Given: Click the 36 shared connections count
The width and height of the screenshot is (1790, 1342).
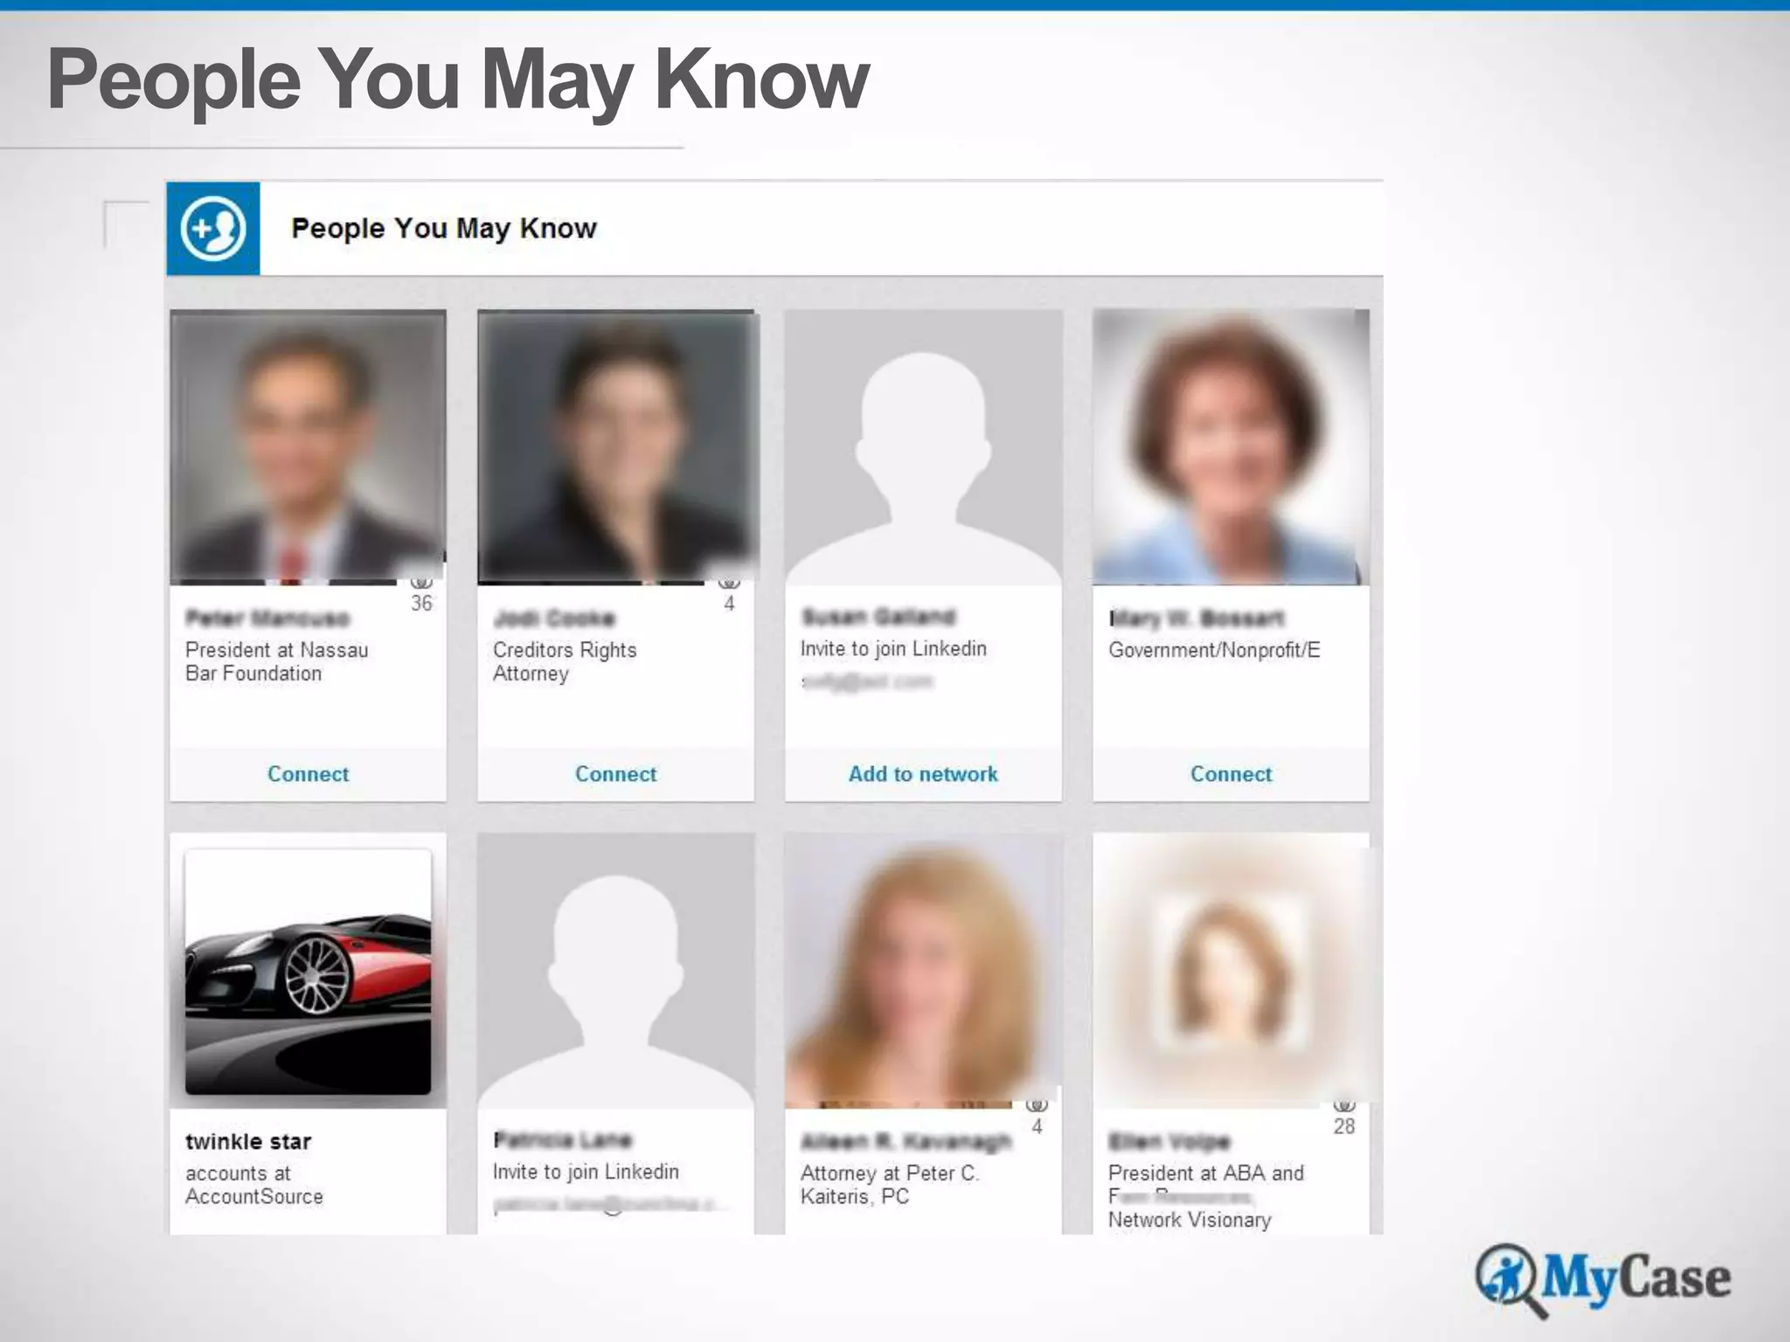Looking at the screenshot, I should coord(421,604).
